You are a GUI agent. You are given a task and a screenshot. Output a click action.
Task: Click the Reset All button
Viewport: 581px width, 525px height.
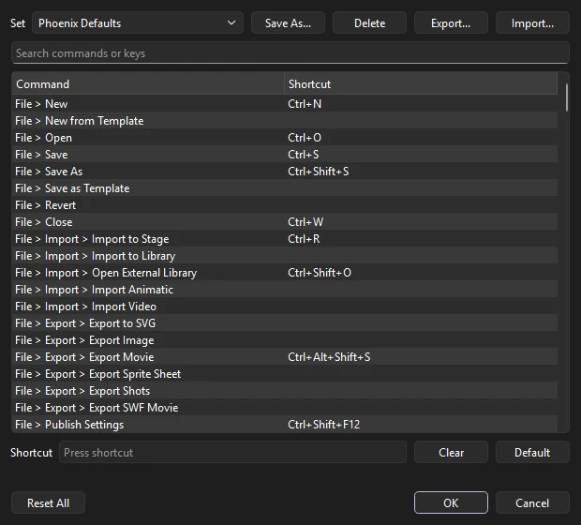click(x=48, y=502)
